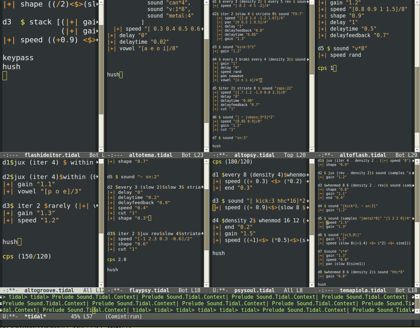This screenshot has width=420, height=328.
Task: Click the U:**- status flags of psysoul.tidal
Action: point(220,290)
